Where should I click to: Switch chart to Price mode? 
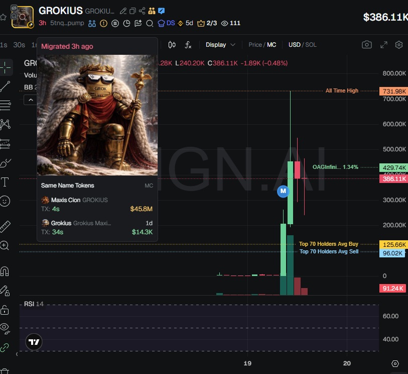pyautogui.click(x=255, y=45)
